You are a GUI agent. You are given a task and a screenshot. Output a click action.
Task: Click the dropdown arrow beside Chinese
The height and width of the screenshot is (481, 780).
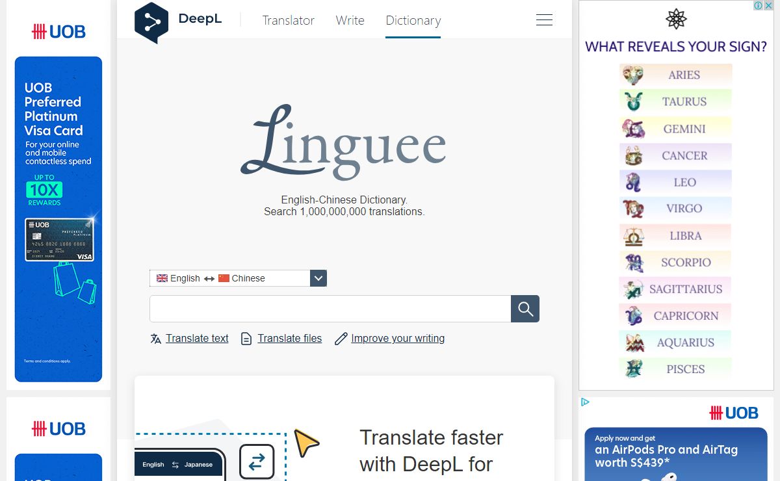(318, 278)
